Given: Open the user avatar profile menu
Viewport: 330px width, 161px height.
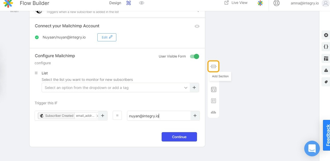Looking at the screenshot, I should [x=326, y=3].
